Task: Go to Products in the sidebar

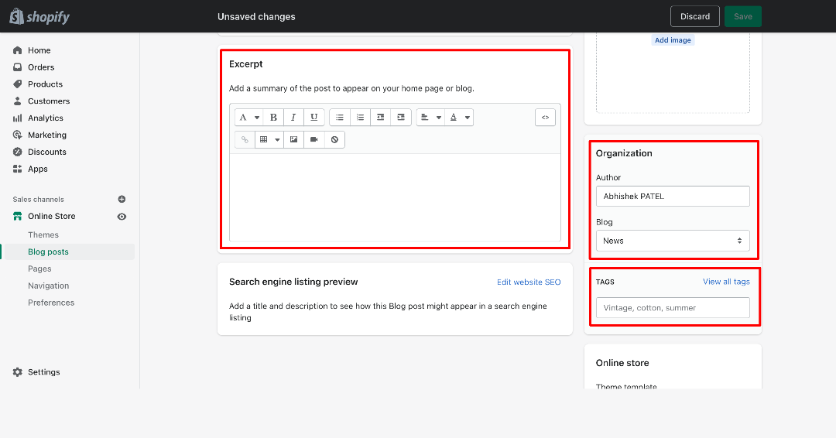Action: click(x=46, y=84)
